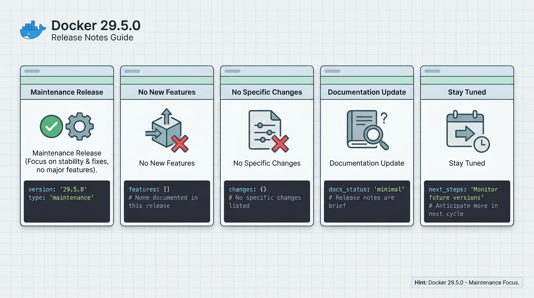
Task: Click "# No specific changes listed" comment
Action: click(x=265, y=202)
